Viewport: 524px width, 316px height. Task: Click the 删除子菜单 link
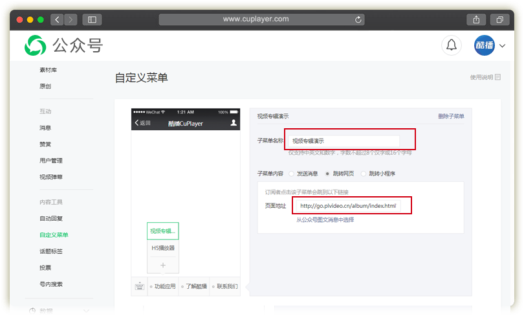(x=451, y=117)
